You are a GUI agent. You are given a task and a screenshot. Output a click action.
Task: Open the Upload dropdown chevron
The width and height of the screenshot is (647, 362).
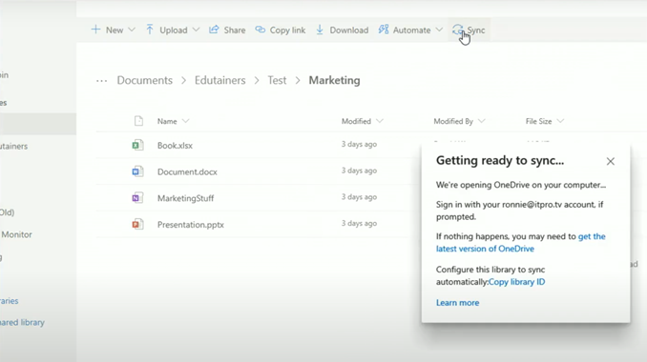[x=196, y=30]
